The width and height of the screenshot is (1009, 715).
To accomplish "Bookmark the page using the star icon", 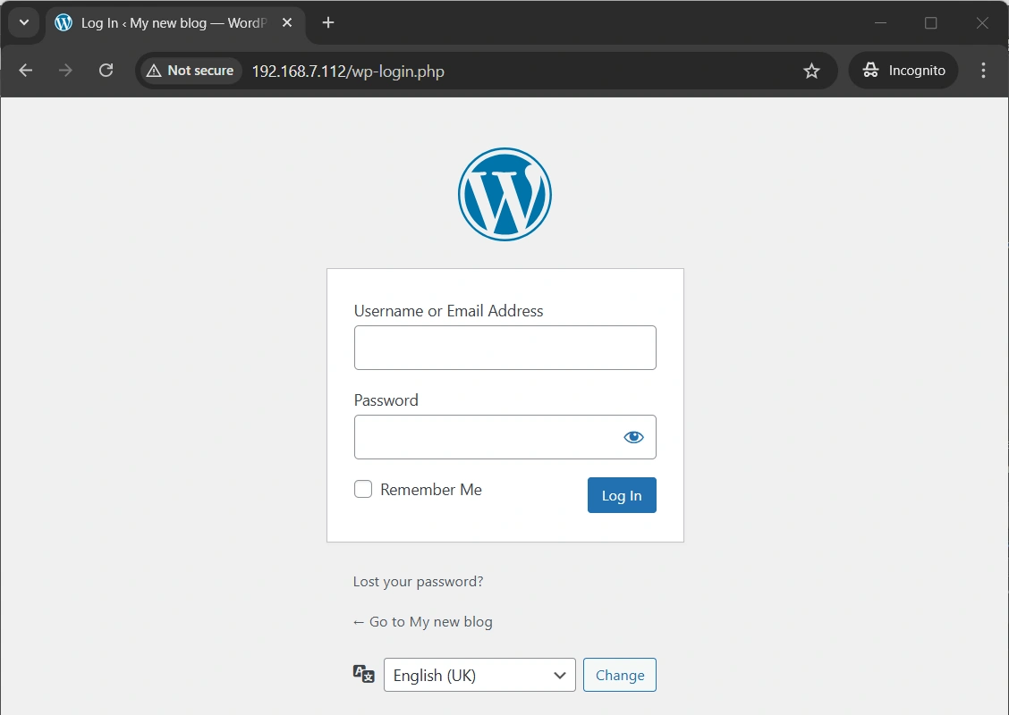I will point(811,70).
